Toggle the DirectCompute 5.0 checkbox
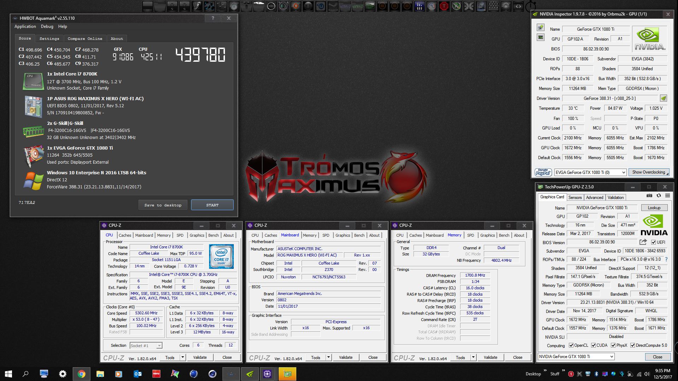The height and width of the screenshot is (381, 678). click(632, 345)
